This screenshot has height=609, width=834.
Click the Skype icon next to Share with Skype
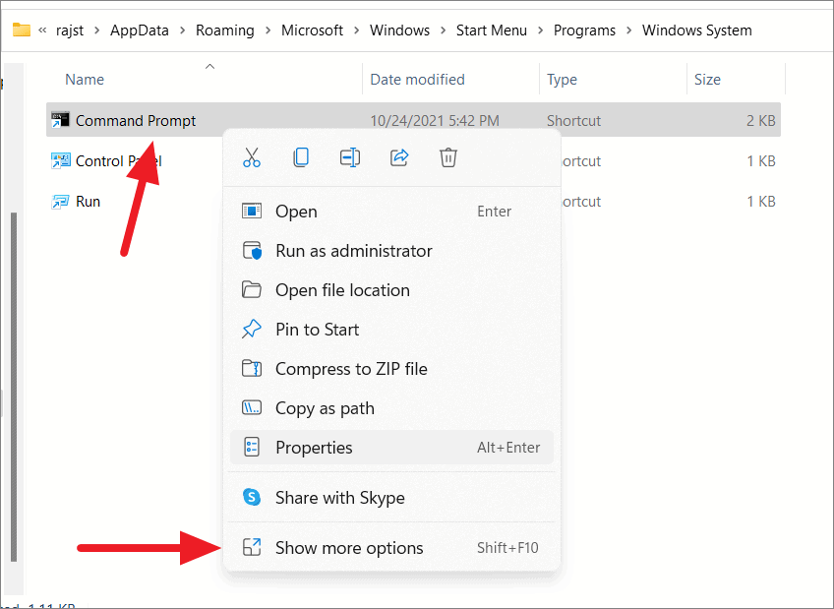[254, 497]
